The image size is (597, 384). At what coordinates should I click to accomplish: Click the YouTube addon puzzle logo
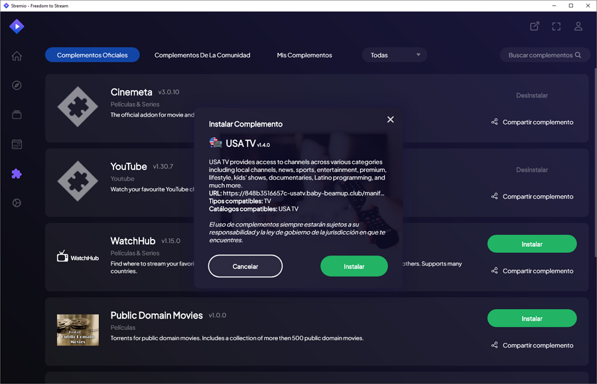[78, 181]
